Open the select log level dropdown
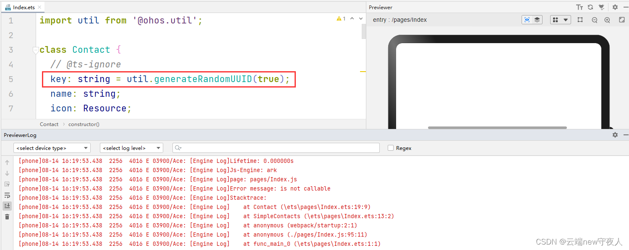Screen dimensions: 629x250 coord(131,148)
